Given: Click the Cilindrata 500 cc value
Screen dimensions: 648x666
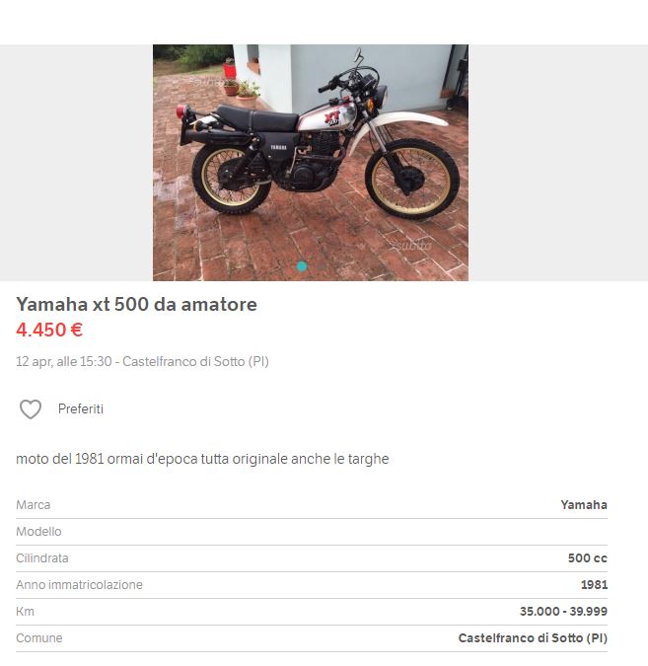Looking at the screenshot, I should point(588,558).
